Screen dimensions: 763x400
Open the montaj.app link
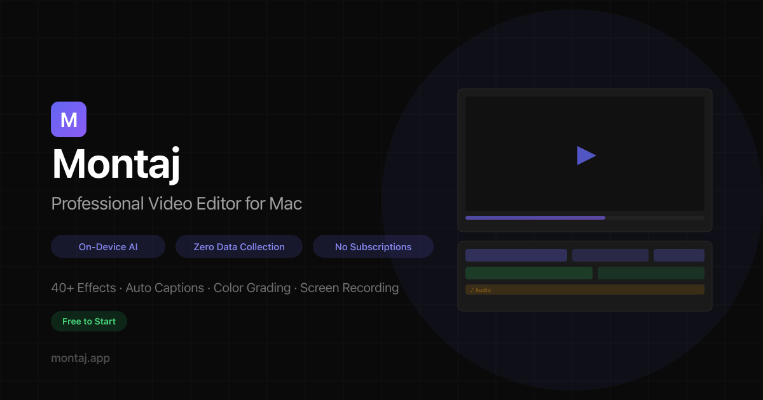pos(80,357)
